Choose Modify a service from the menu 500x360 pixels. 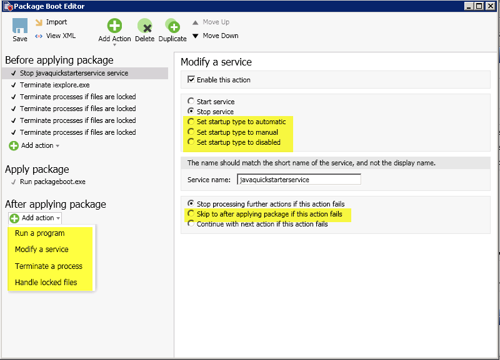[42, 249]
